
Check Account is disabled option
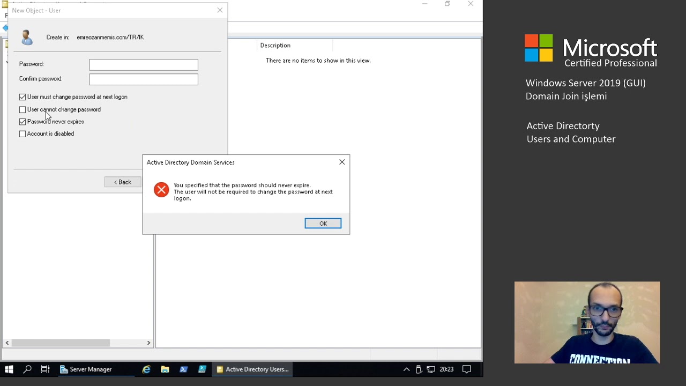[23, 134]
